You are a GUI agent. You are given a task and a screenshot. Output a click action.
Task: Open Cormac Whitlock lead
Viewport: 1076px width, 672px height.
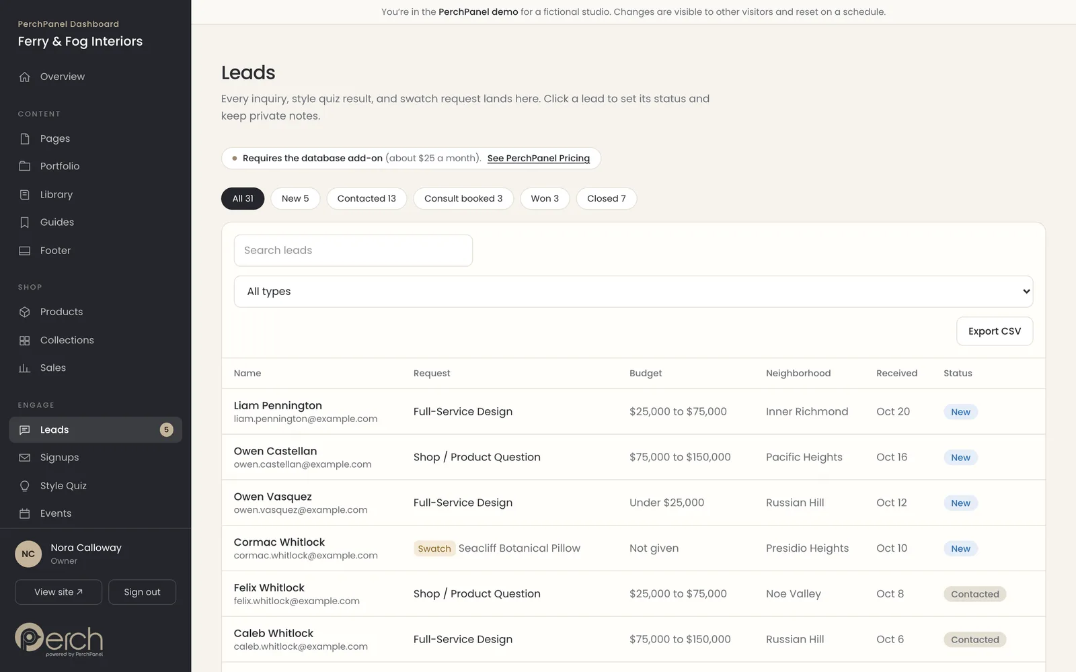point(633,548)
